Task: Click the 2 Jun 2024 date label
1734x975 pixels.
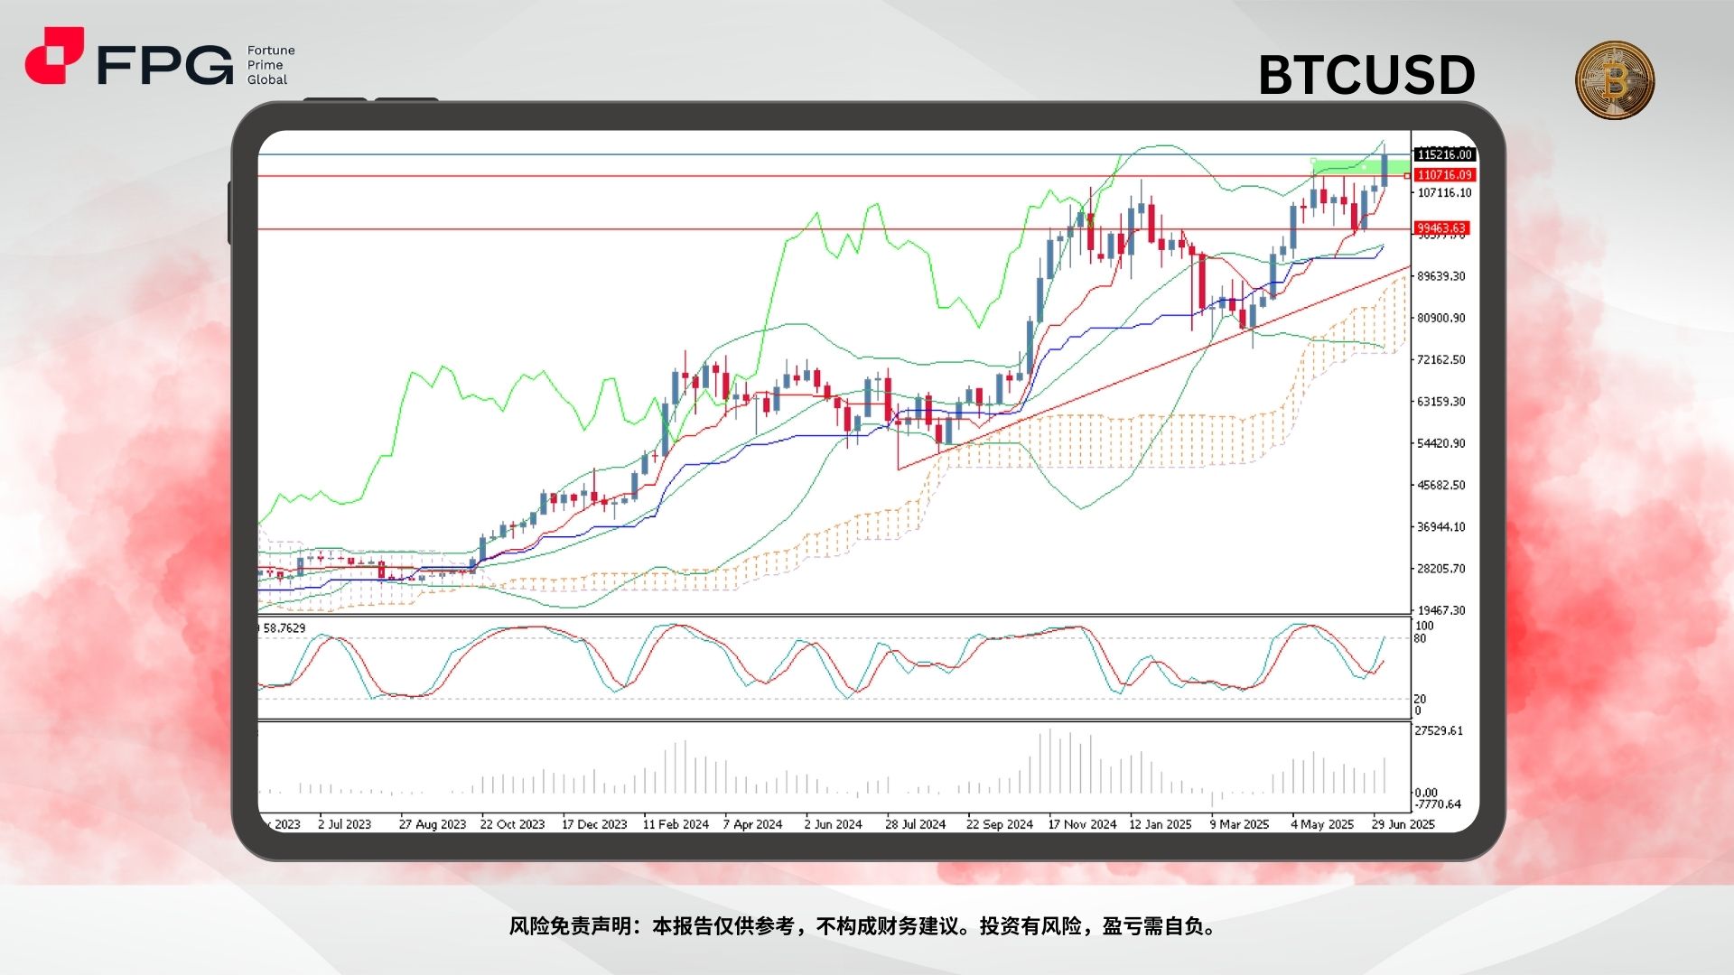Action: pyautogui.click(x=833, y=824)
